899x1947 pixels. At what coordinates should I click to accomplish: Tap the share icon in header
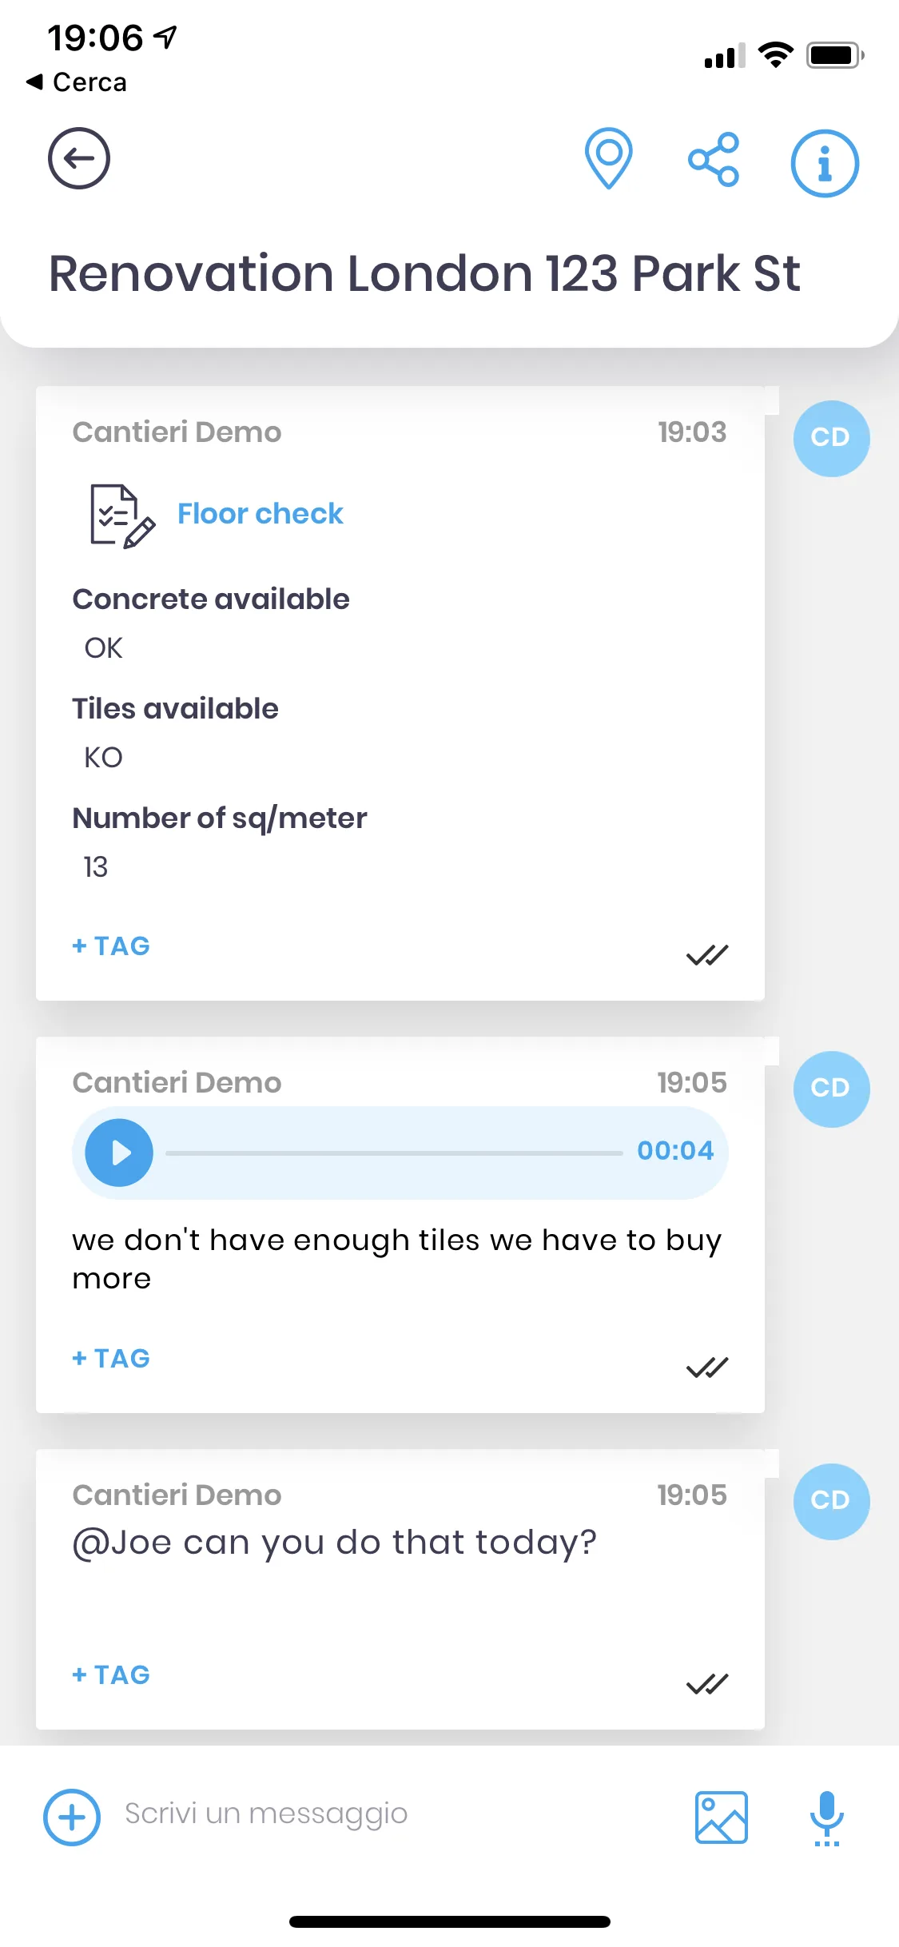point(714,160)
